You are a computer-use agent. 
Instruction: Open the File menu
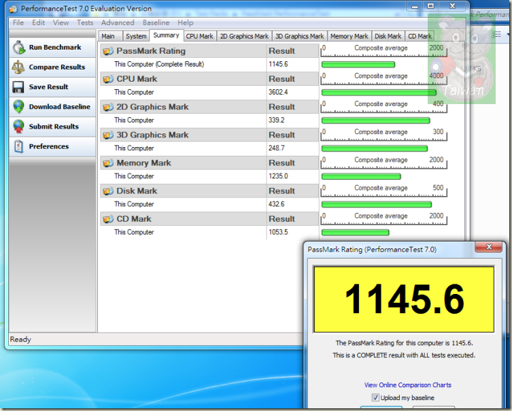click(18, 22)
